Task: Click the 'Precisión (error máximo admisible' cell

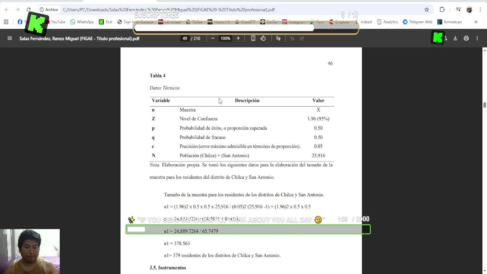Action: [x=240, y=147]
